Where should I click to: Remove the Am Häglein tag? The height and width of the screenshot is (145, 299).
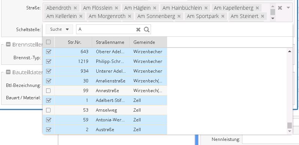(155, 8)
